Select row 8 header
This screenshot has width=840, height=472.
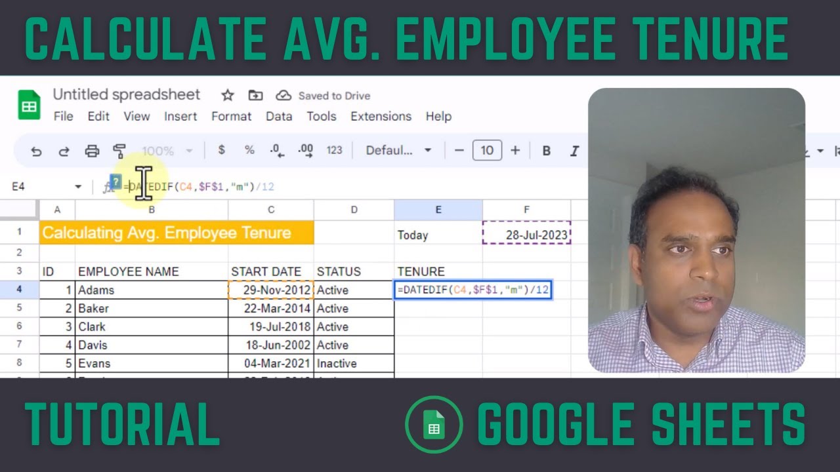[x=20, y=363]
